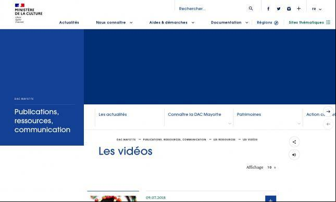Click the blue plus button on the video entry
The height and width of the screenshot is (202, 336).
[270, 199]
